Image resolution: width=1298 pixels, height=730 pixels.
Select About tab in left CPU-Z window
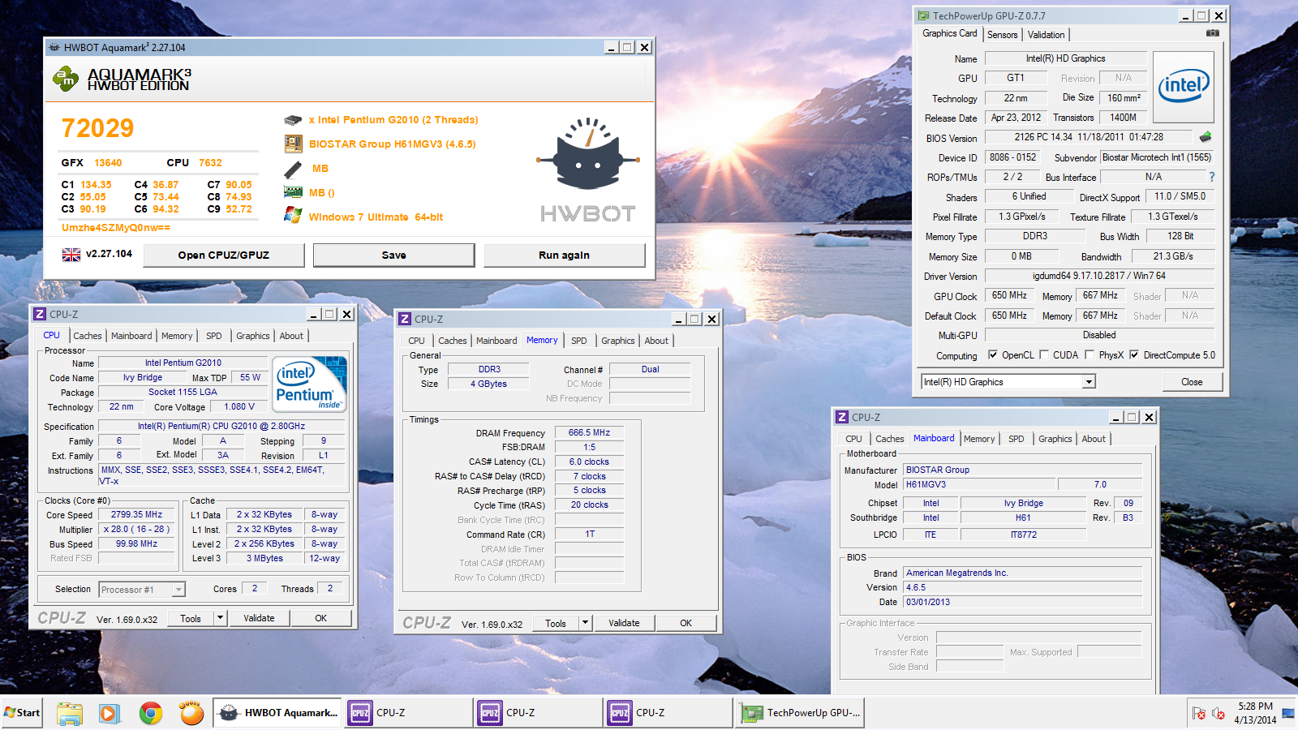[291, 336]
